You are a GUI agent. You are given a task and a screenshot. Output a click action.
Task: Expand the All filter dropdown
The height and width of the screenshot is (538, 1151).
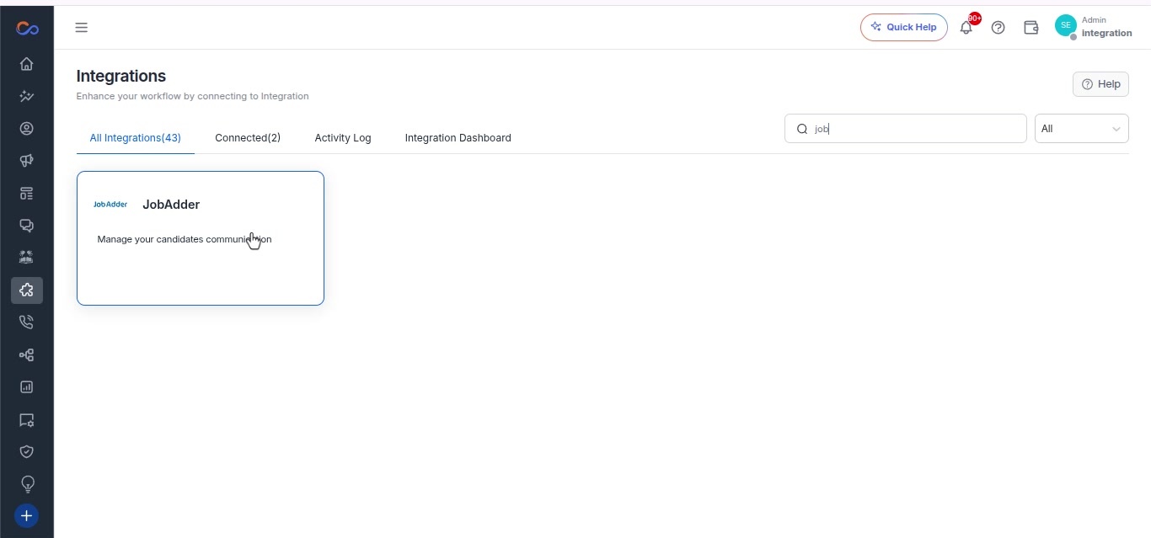pos(1081,129)
